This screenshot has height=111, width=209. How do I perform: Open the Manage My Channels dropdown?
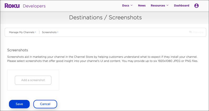[x=22, y=32]
